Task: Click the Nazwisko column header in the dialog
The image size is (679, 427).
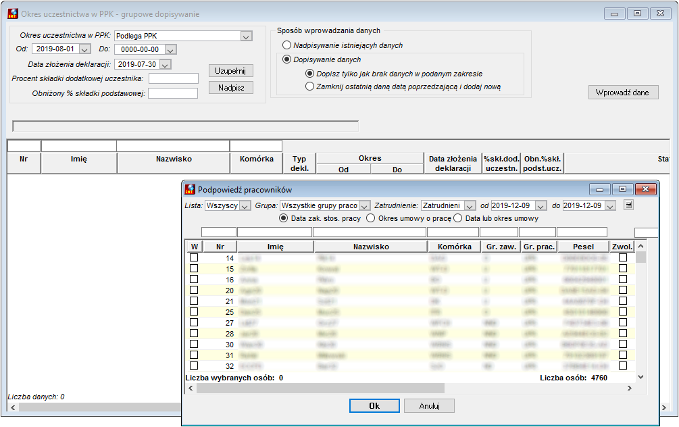Action: [371, 247]
